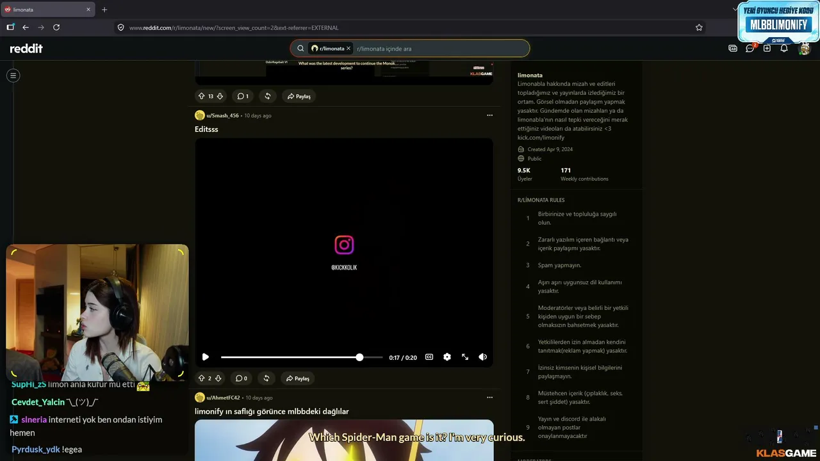Click chat username Pyrdusk_ydk

pos(35,449)
